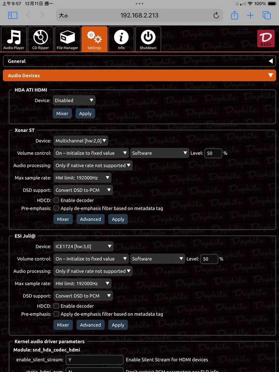
Task: Open Xonar ST Software volume type dropdown
Action: coord(159,153)
